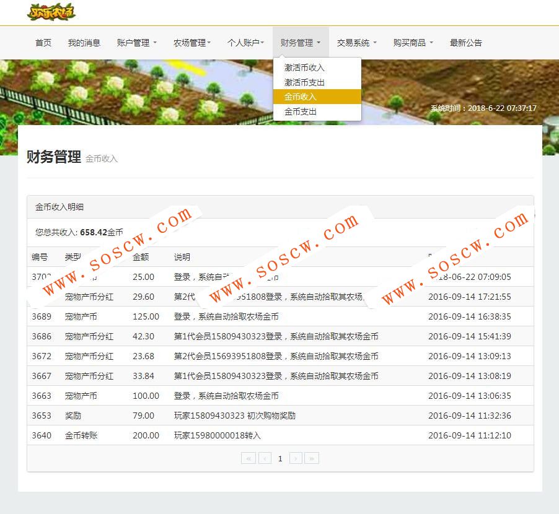
Task: Expand the 账户管理 dropdown menu
Action: [x=137, y=43]
